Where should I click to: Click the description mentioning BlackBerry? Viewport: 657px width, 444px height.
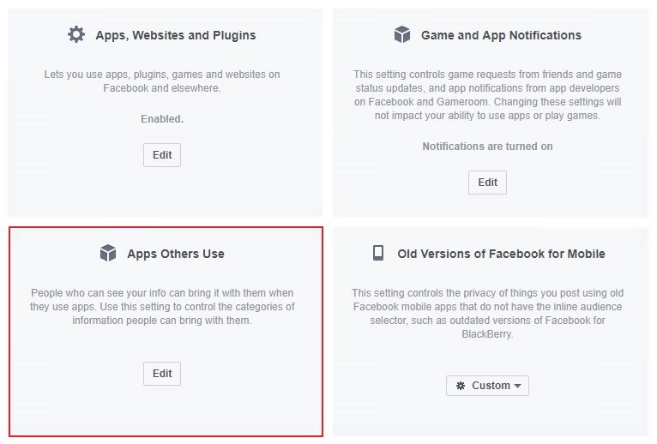pyautogui.click(x=487, y=314)
